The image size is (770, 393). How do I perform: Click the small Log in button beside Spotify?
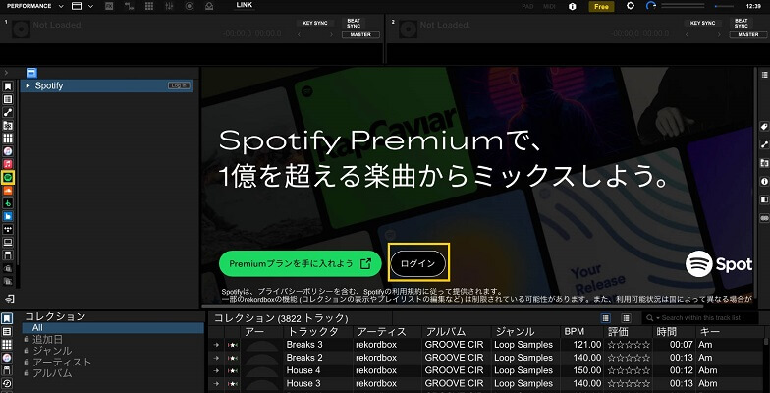(179, 85)
